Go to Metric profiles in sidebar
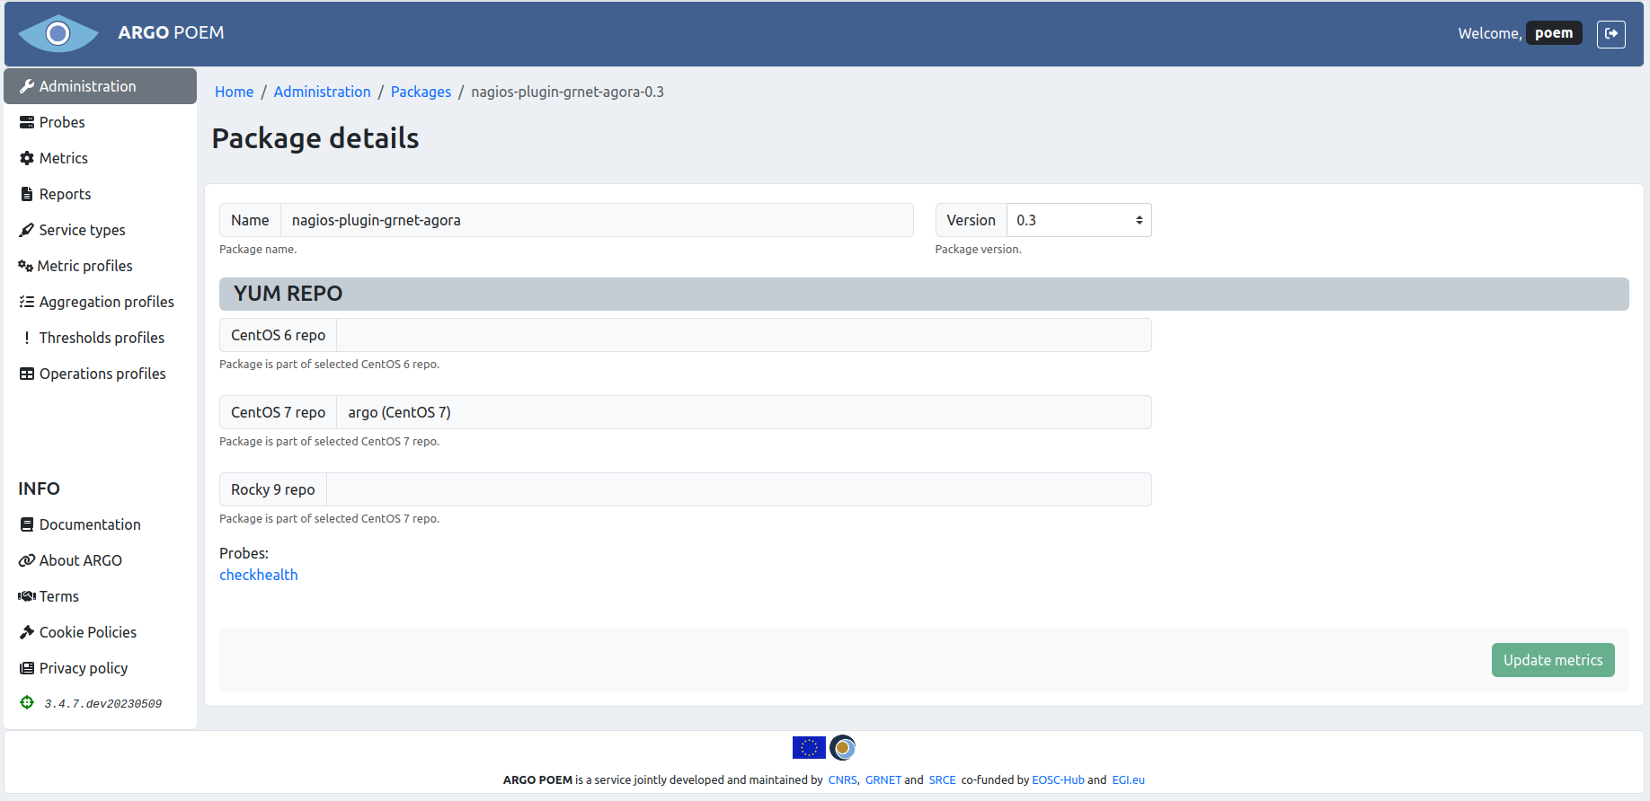 point(84,266)
